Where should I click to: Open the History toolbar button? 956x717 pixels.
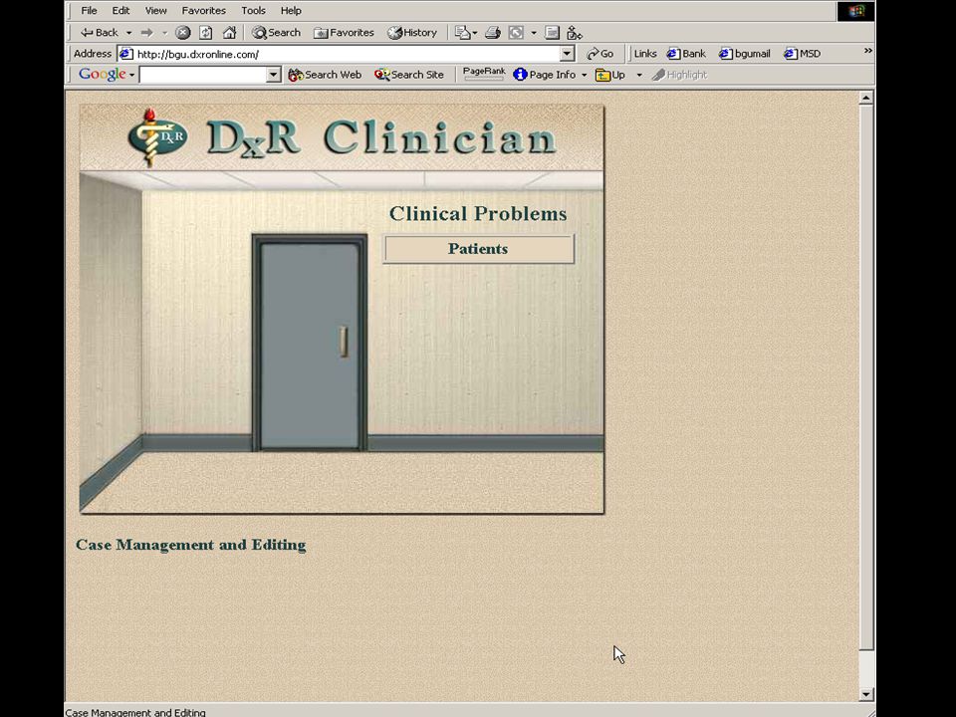(x=412, y=33)
